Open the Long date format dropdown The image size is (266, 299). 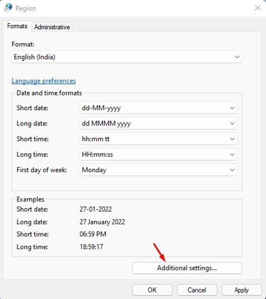[158, 123]
